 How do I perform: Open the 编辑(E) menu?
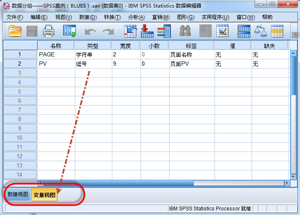click(x=39, y=17)
